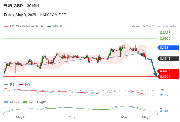Click the red 9MA legend swatch
Viewport: 180px width, 122px height.
[21, 85]
